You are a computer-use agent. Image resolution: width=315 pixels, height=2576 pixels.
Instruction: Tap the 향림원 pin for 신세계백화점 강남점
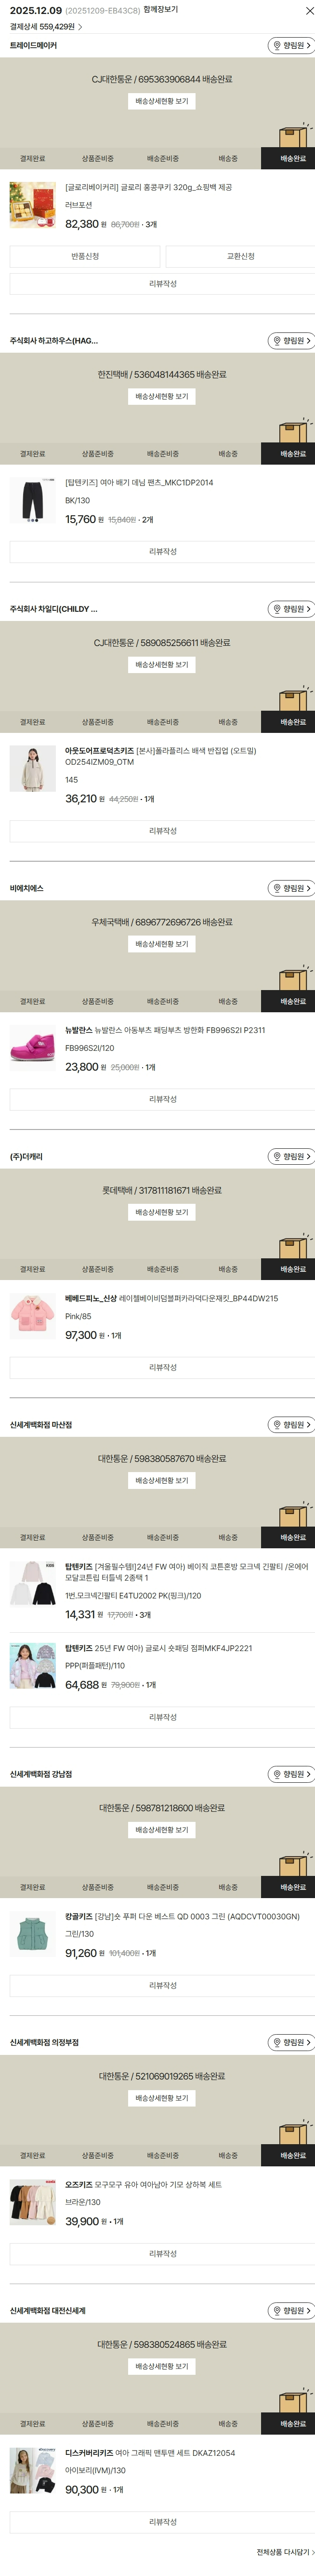coord(291,1774)
